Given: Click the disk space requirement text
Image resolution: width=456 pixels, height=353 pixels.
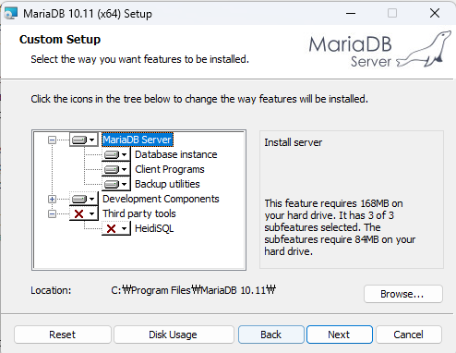Looking at the screenshot, I should click(x=340, y=227).
